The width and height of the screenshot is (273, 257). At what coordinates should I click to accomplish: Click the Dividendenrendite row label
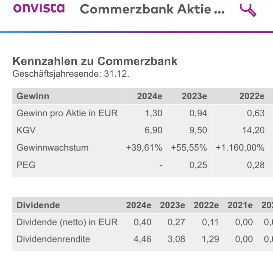pyautogui.click(x=54, y=239)
